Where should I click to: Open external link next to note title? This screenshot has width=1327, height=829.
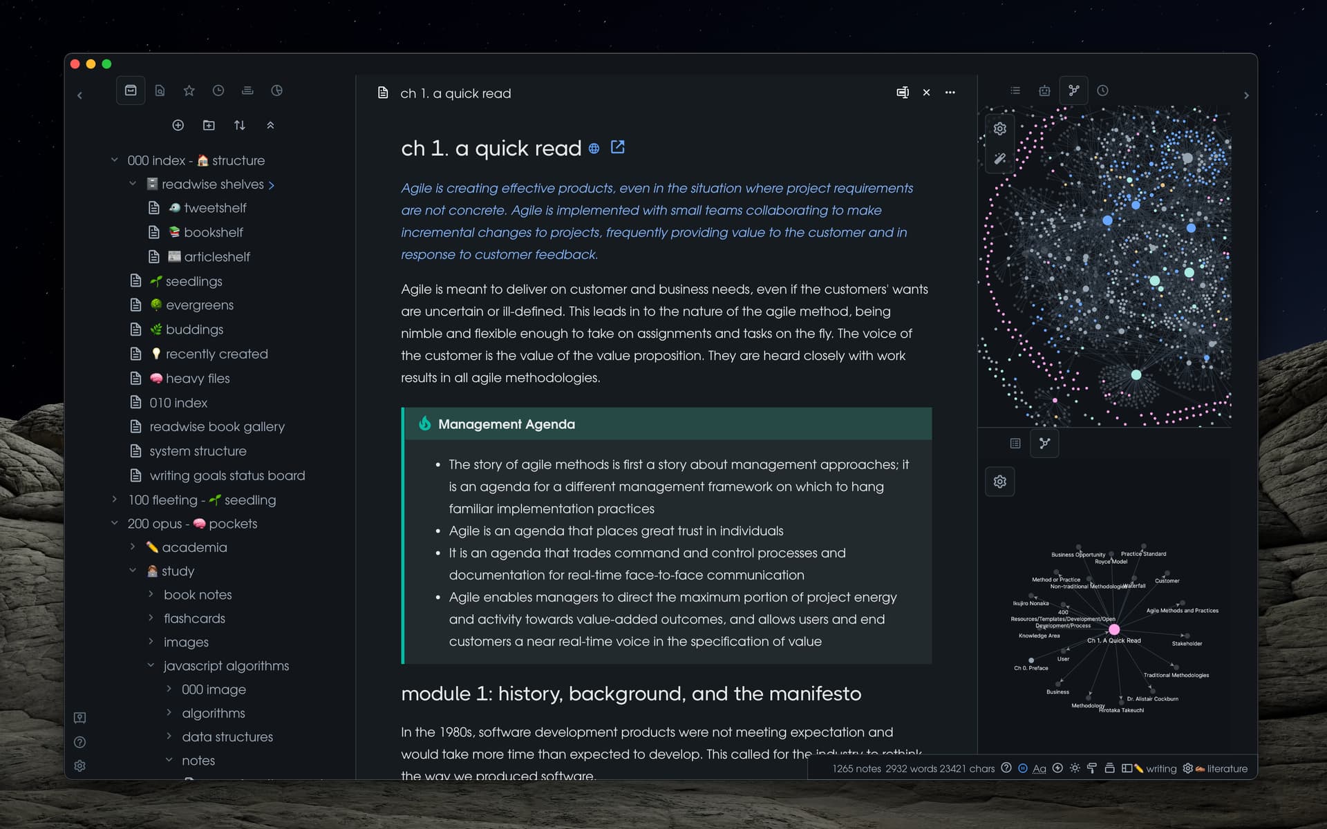coord(618,147)
